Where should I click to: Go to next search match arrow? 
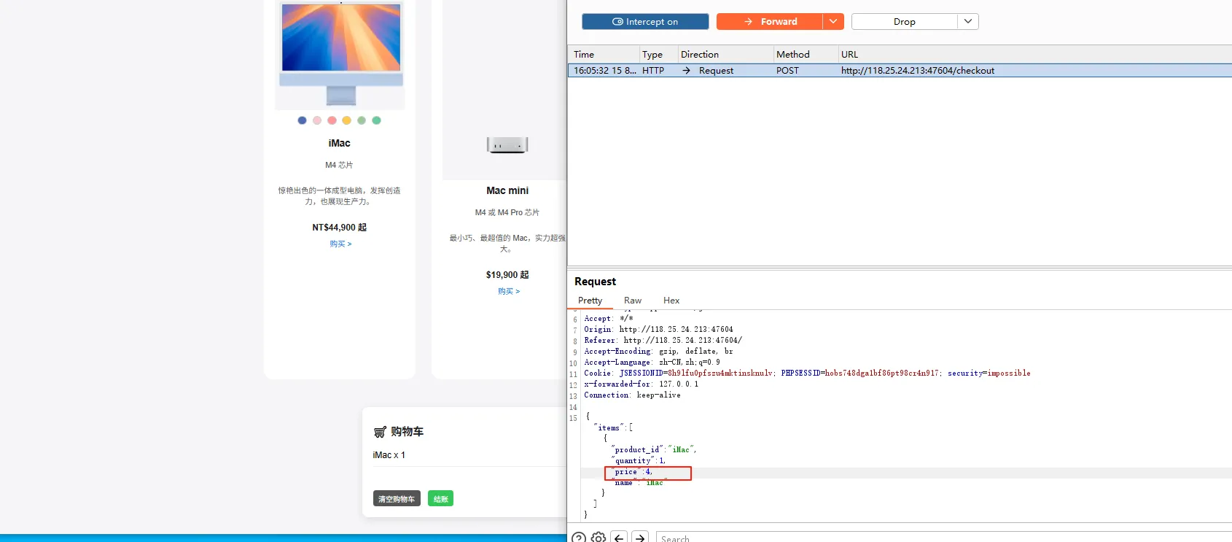[639, 538]
